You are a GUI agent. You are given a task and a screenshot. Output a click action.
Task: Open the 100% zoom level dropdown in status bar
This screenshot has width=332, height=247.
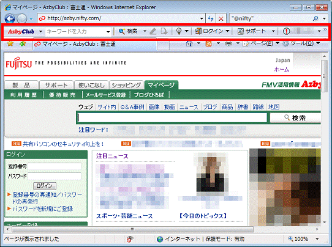point(317,239)
